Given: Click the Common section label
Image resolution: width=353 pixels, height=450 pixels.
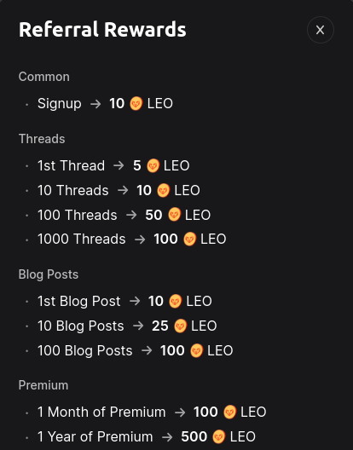Looking at the screenshot, I should (44, 77).
